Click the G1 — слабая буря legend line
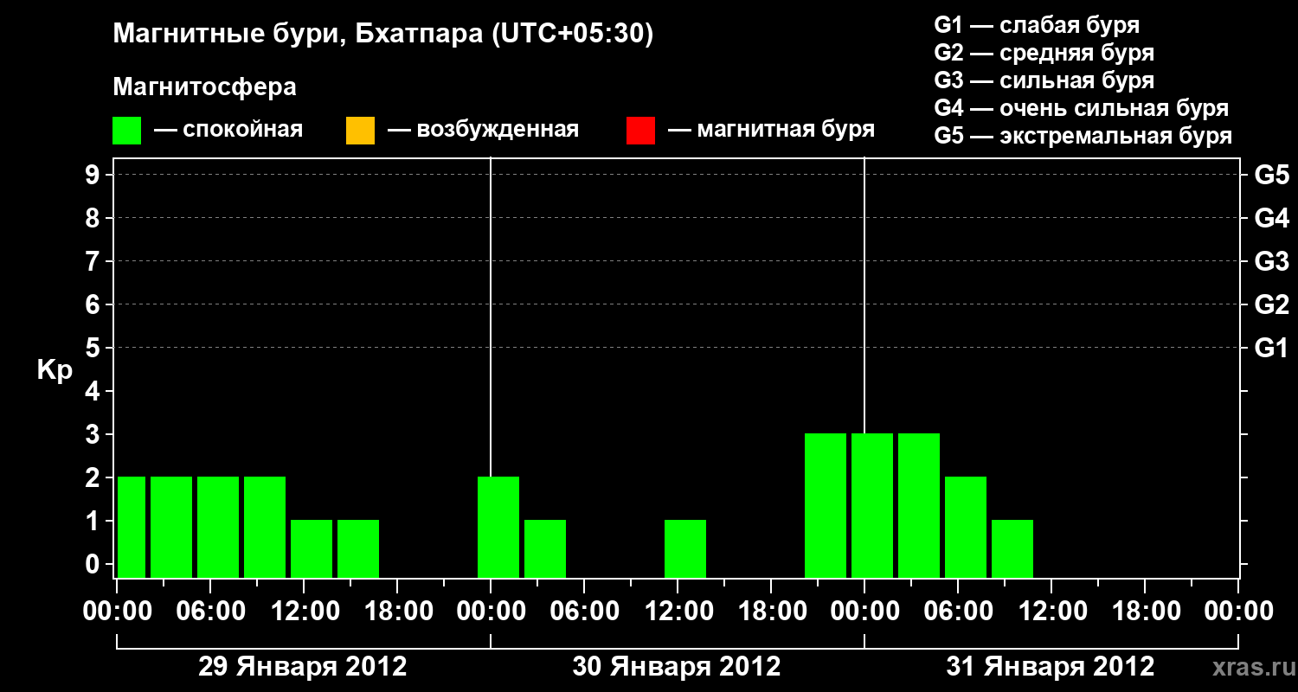This screenshot has width=1298, height=692. tap(1037, 25)
